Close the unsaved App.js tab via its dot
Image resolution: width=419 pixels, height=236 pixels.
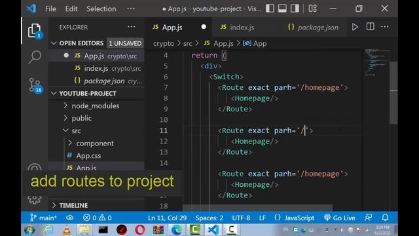click(x=204, y=27)
